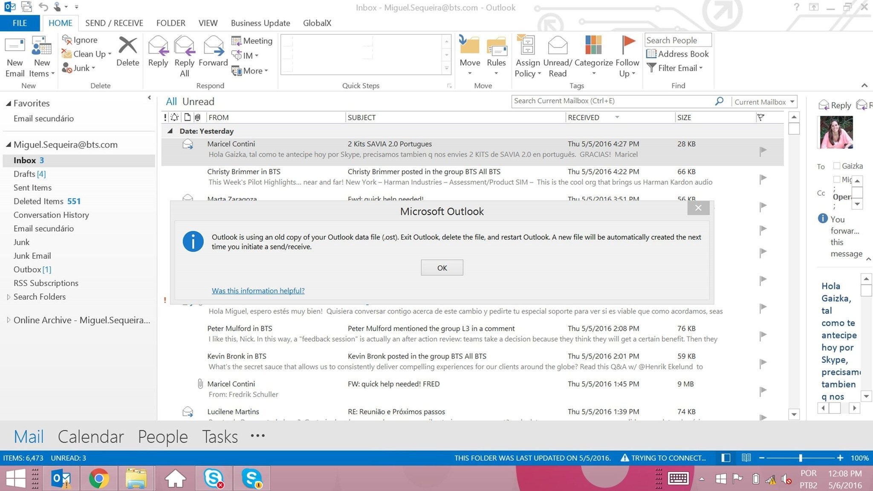Open File Explorer from taskbar
This screenshot has width=873, height=491.
[136, 478]
